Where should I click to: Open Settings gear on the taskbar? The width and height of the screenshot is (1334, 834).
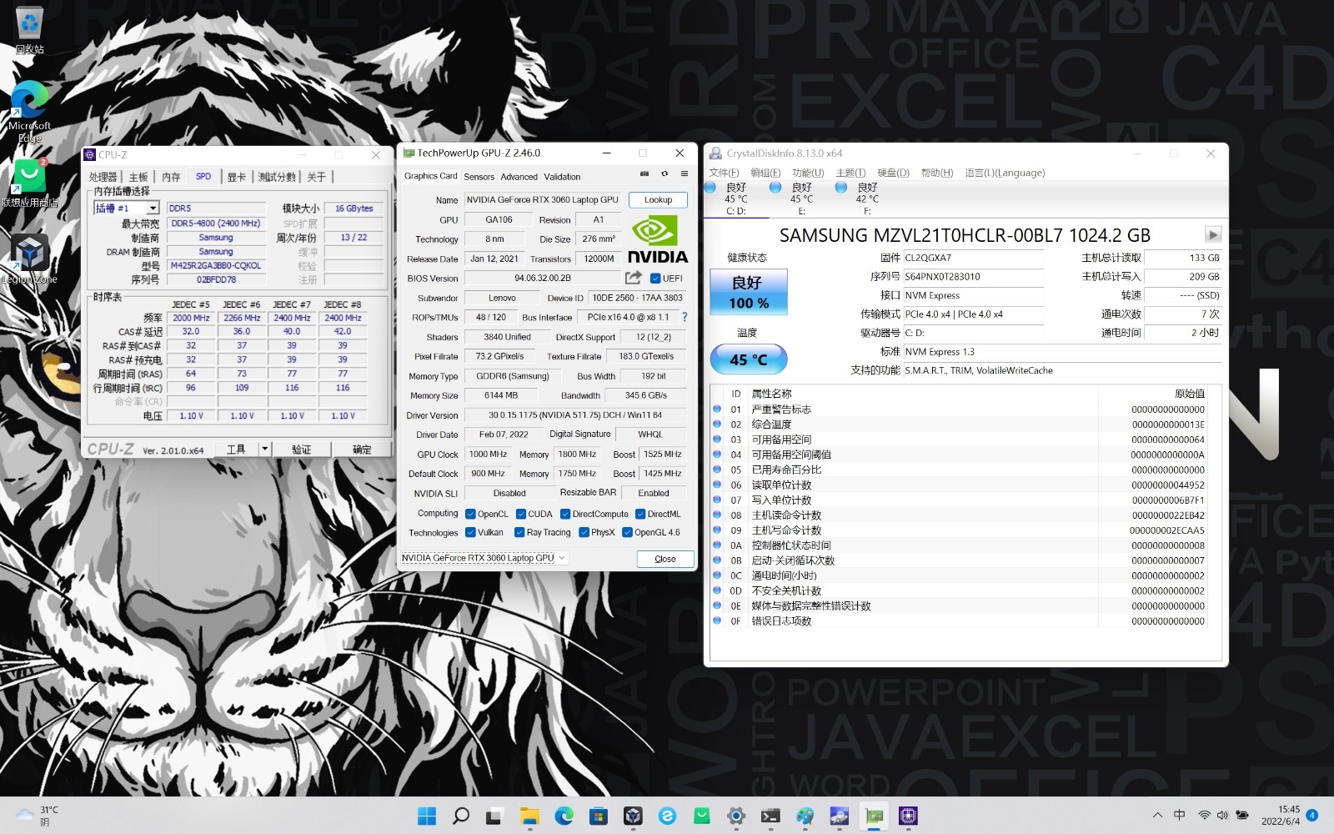click(x=736, y=816)
